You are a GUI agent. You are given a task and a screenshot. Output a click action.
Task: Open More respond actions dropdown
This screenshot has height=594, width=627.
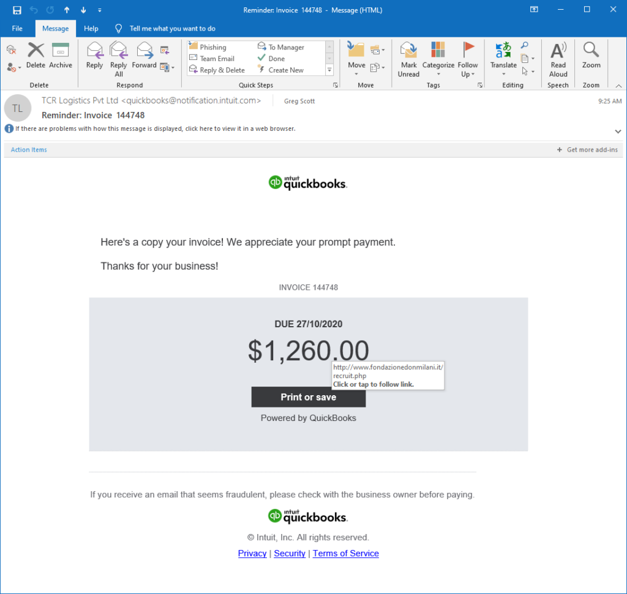point(167,67)
